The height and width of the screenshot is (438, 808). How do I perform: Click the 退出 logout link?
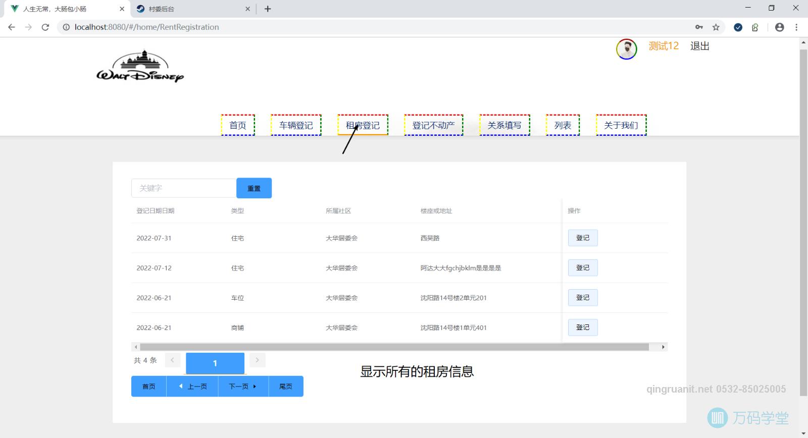[x=699, y=46]
